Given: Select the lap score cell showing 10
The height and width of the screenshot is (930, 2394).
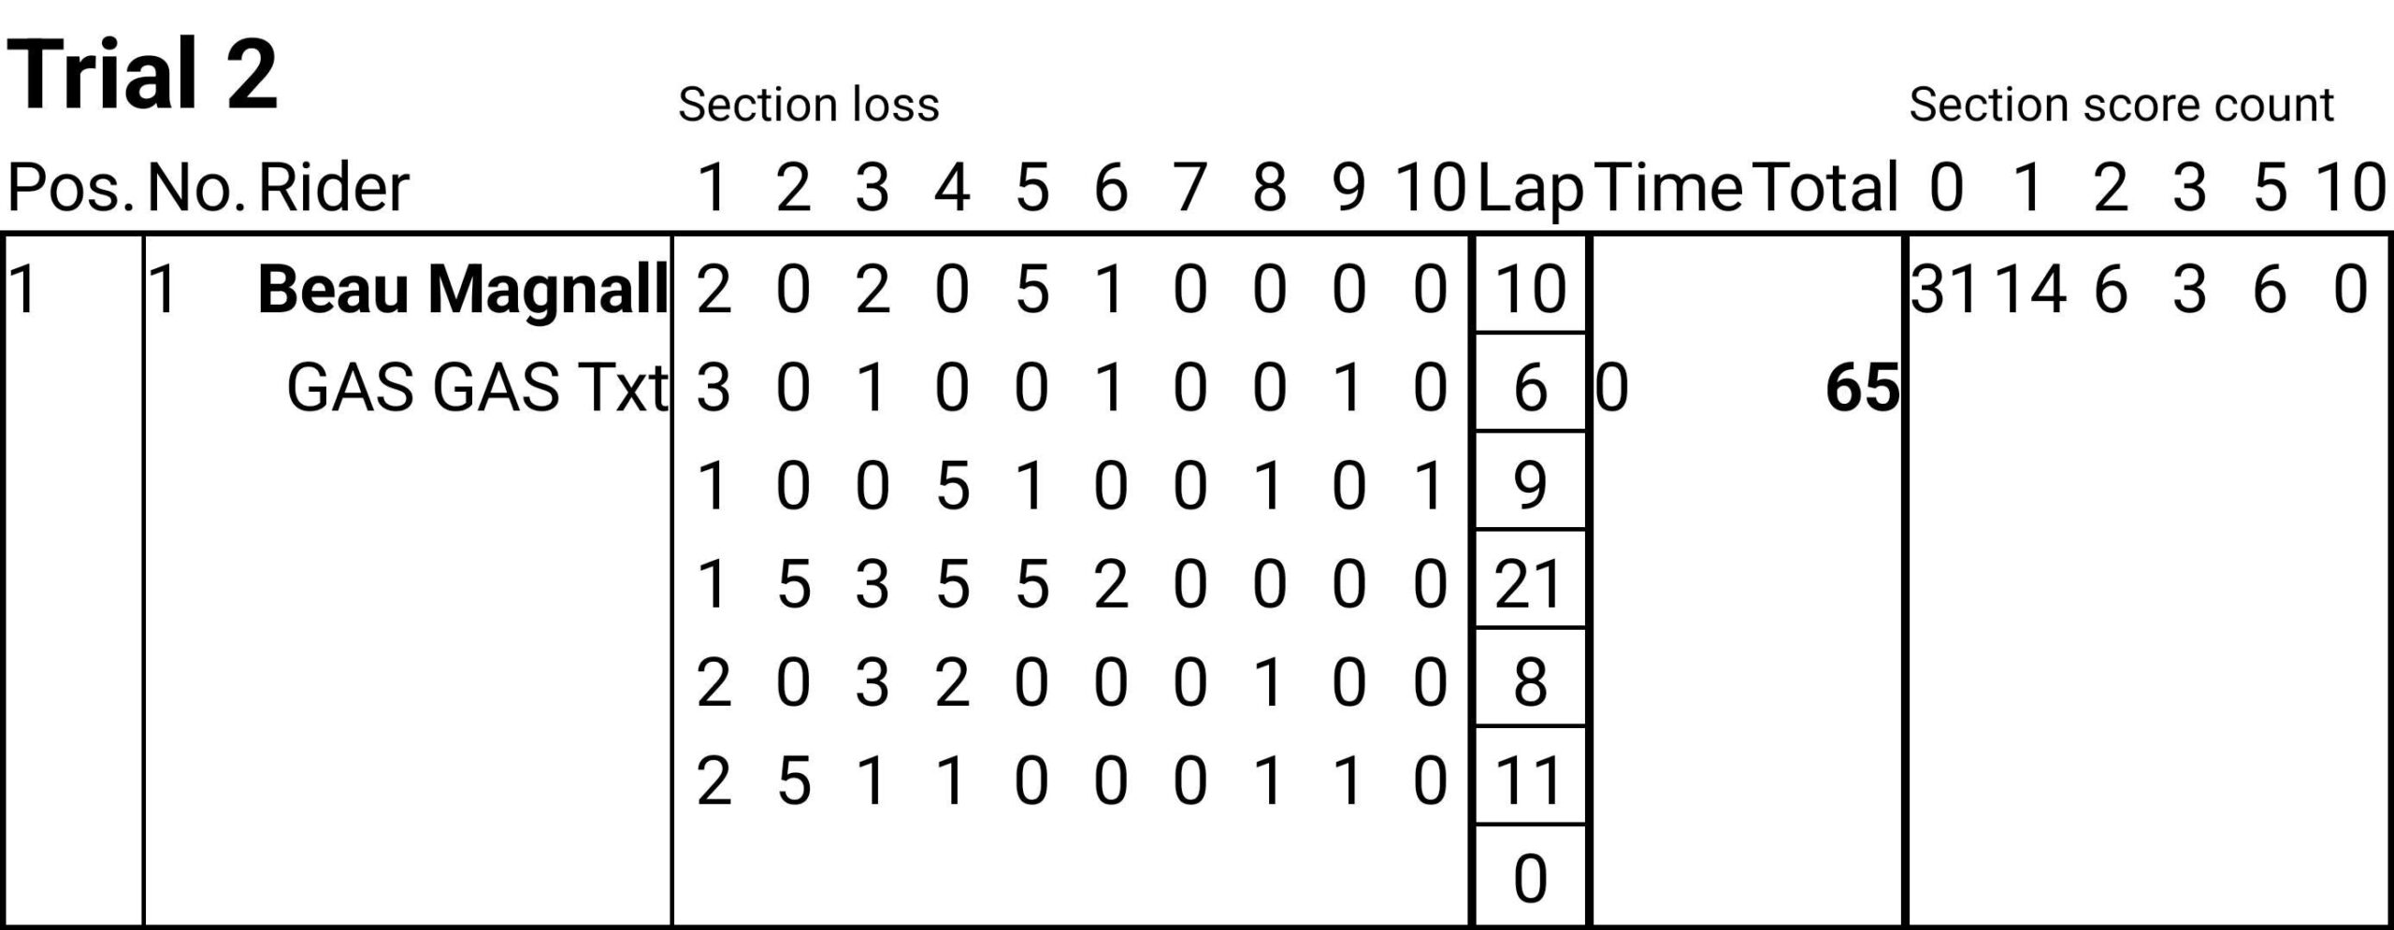Looking at the screenshot, I should coord(1531,286).
